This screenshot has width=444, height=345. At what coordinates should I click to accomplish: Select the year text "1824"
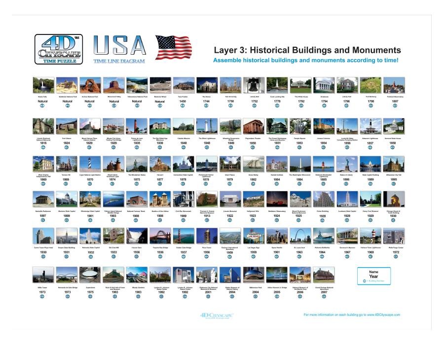pyautogui.click(x=66, y=143)
